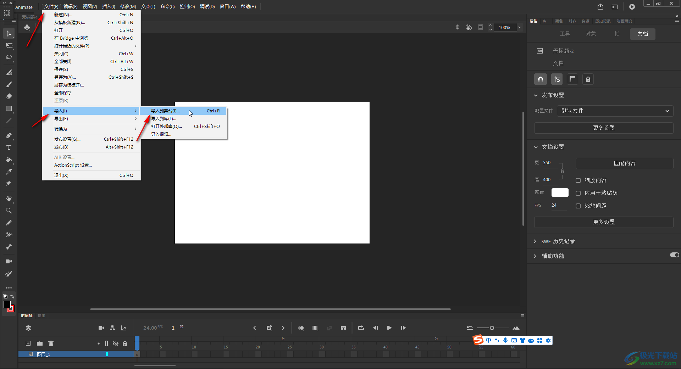Choose 发布设置(G)... menu entry
681x369 pixels.
tap(91, 139)
